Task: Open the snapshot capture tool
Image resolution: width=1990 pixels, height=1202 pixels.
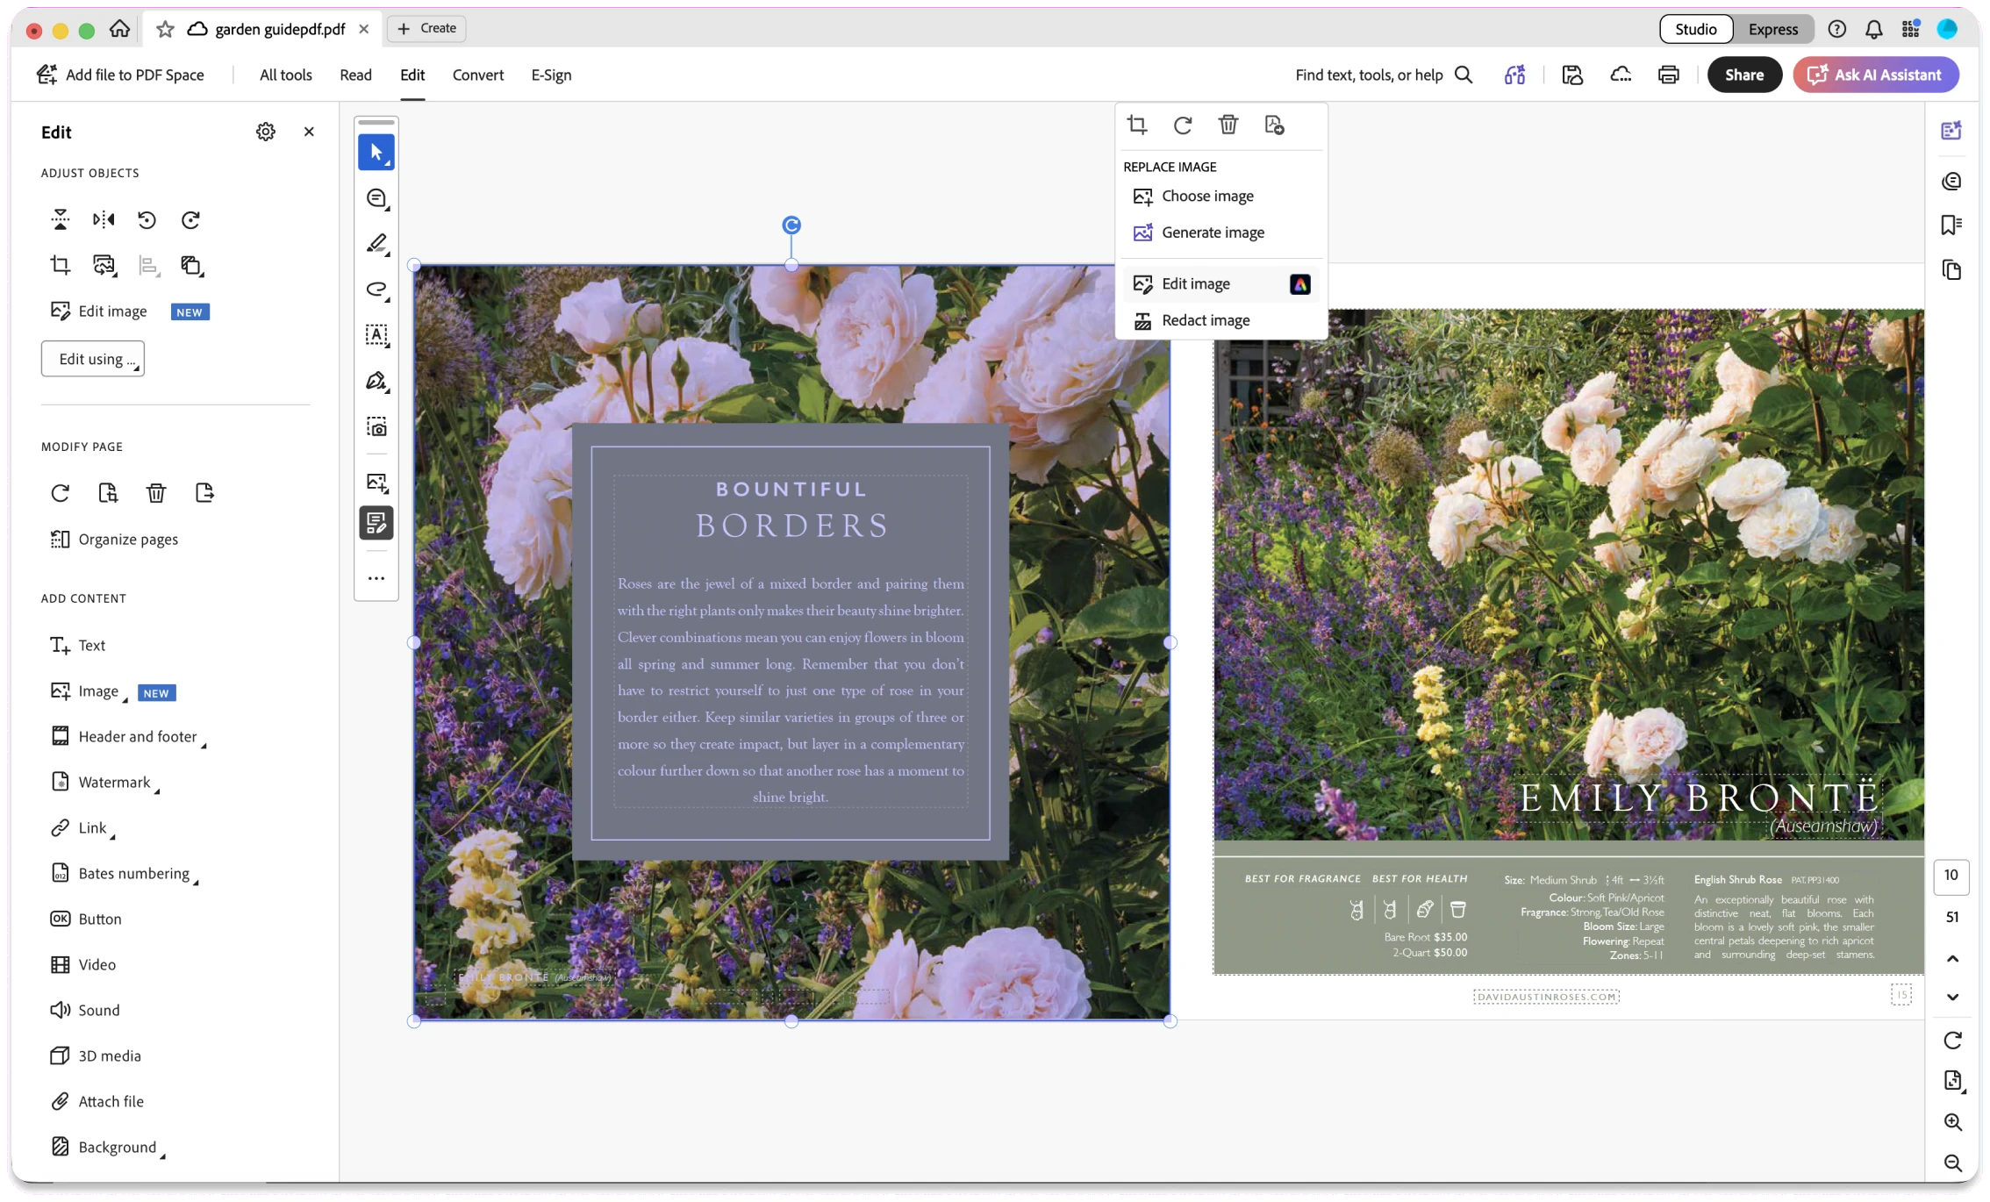Action: click(x=376, y=427)
